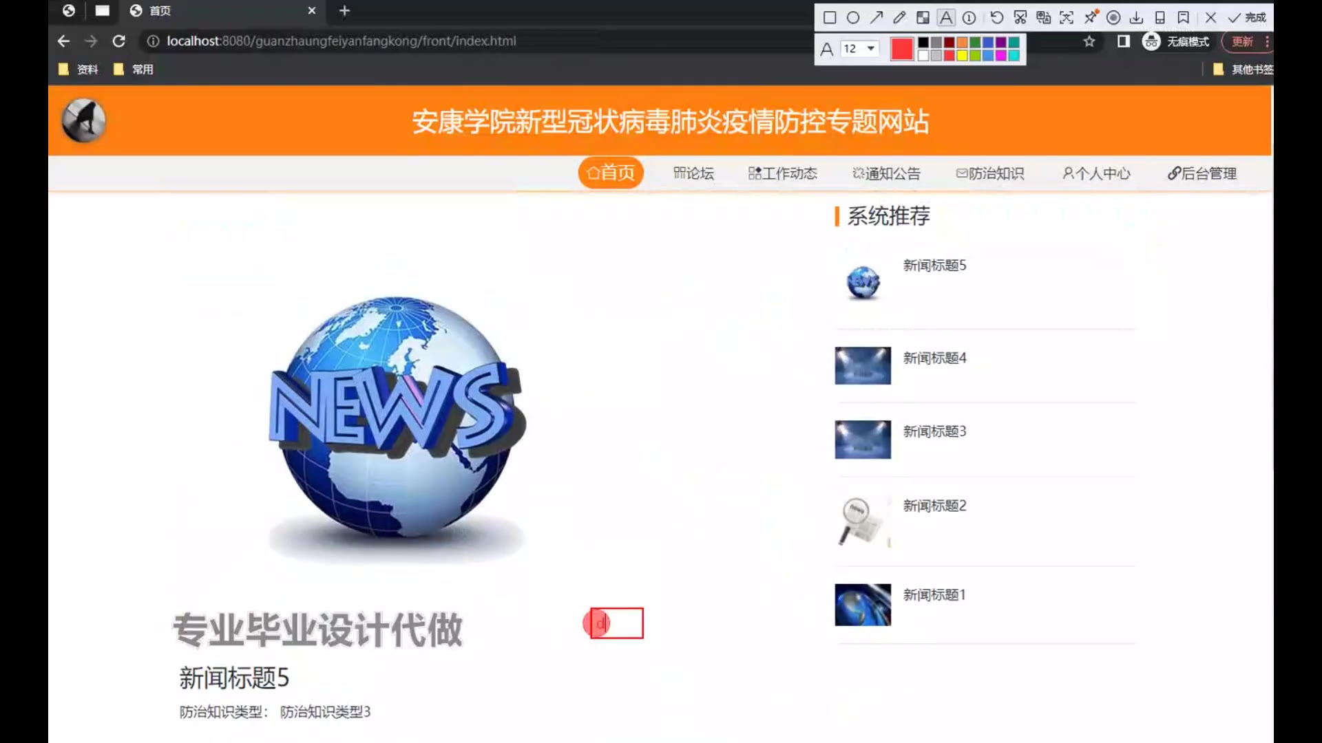The image size is (1322, 743).
Task: Open recommended article 新闻标题5
Action: coord(934,266)
